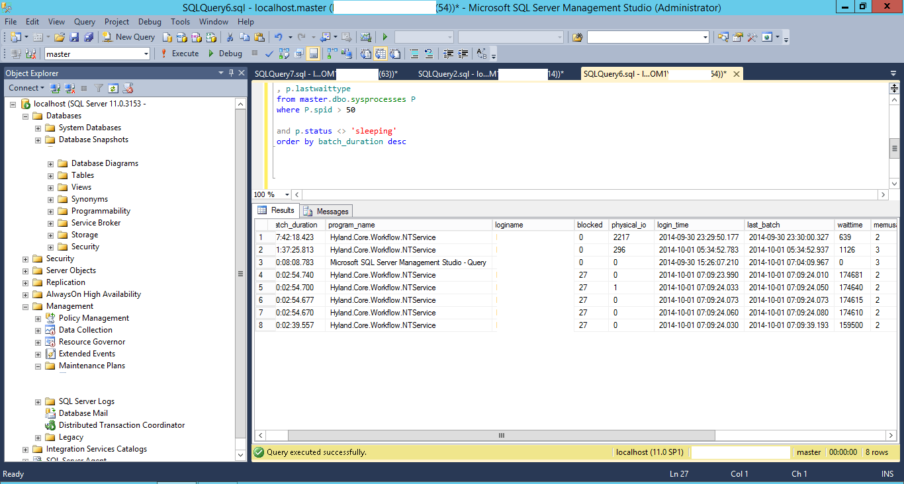
Task: Pin the Object Explorer panel
Action: pos(231,73)
